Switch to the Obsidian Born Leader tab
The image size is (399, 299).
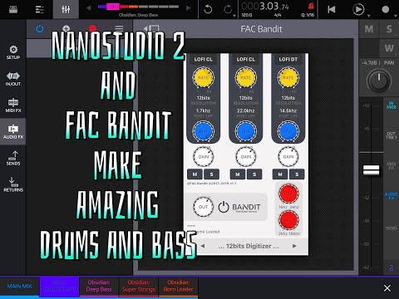pyautogui.click(x=178, y=287)
